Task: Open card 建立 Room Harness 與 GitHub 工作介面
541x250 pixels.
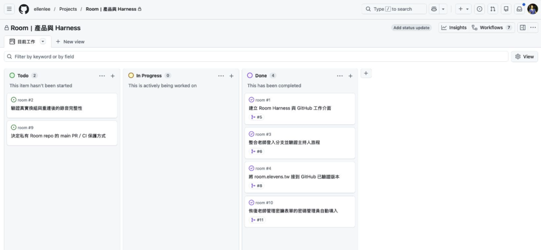Action: pyautogui.click(x=290, y=108)
